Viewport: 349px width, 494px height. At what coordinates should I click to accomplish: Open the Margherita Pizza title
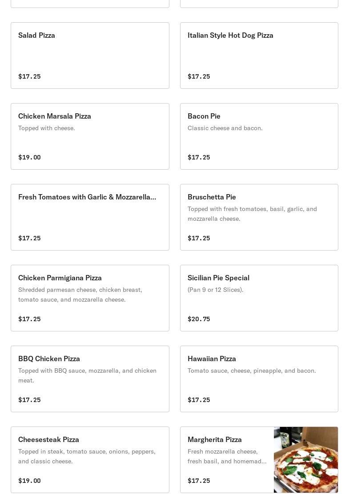coord(215,439)
